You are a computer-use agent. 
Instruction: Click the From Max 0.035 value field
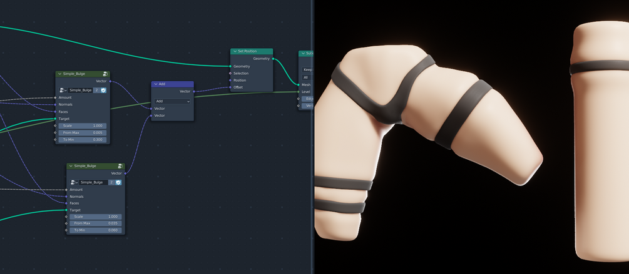96,223
